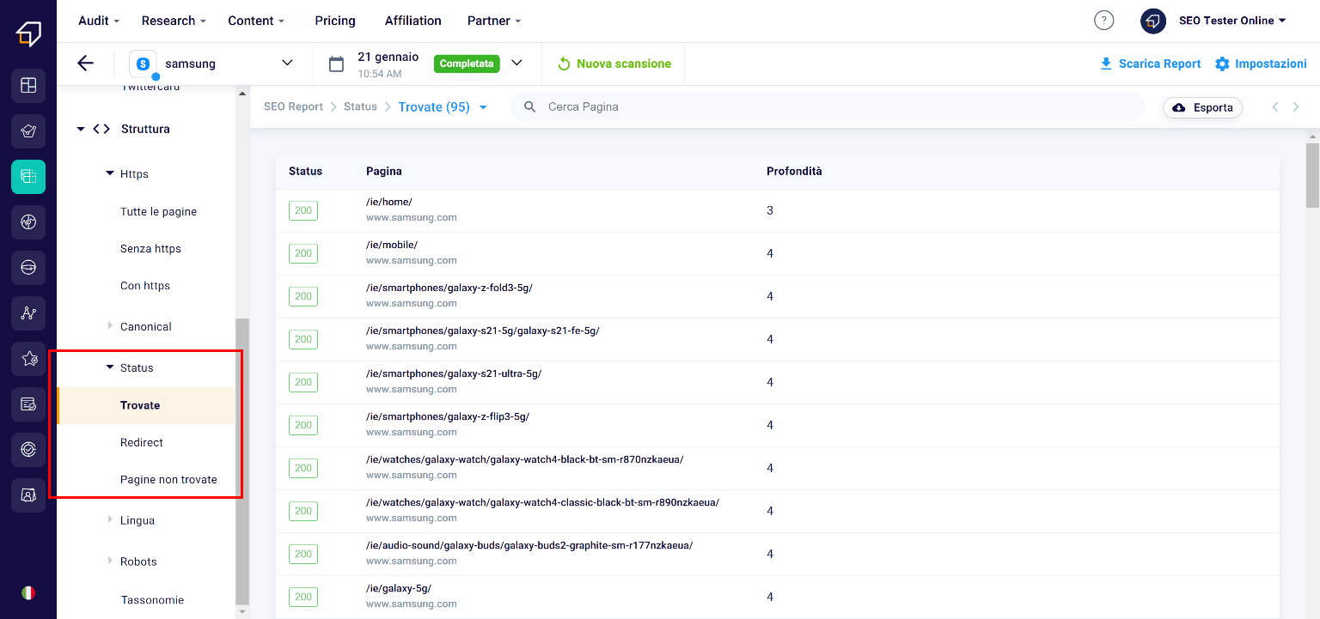Screen dimensions: 1320x619
Task: Open the samsung project dropdown
Action: pos(287,63)
